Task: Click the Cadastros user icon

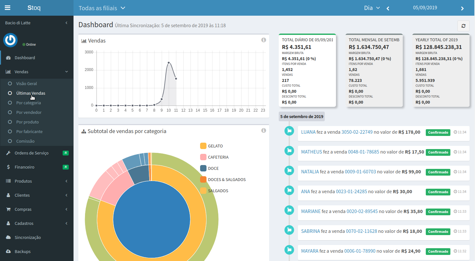Action: [x=8, y=224]
